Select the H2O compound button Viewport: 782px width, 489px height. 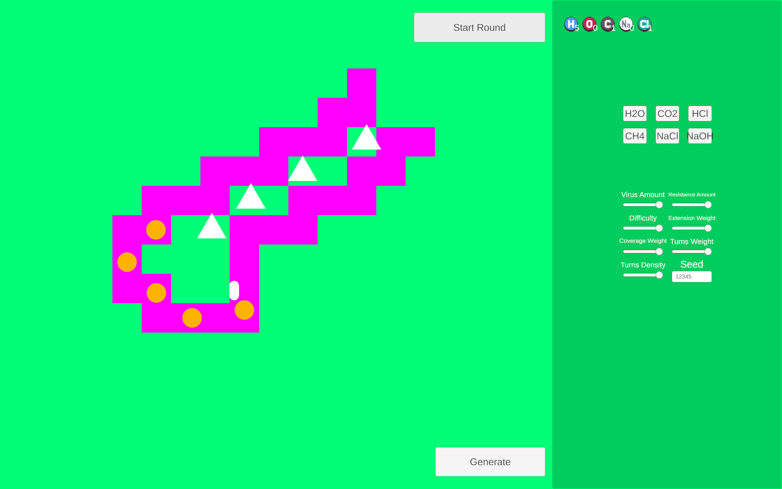pos(635,114)
